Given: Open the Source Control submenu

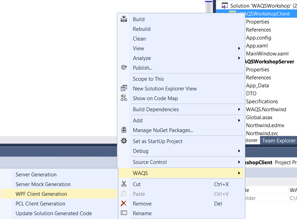Looking at the screenshot, I should pos(181,162).
